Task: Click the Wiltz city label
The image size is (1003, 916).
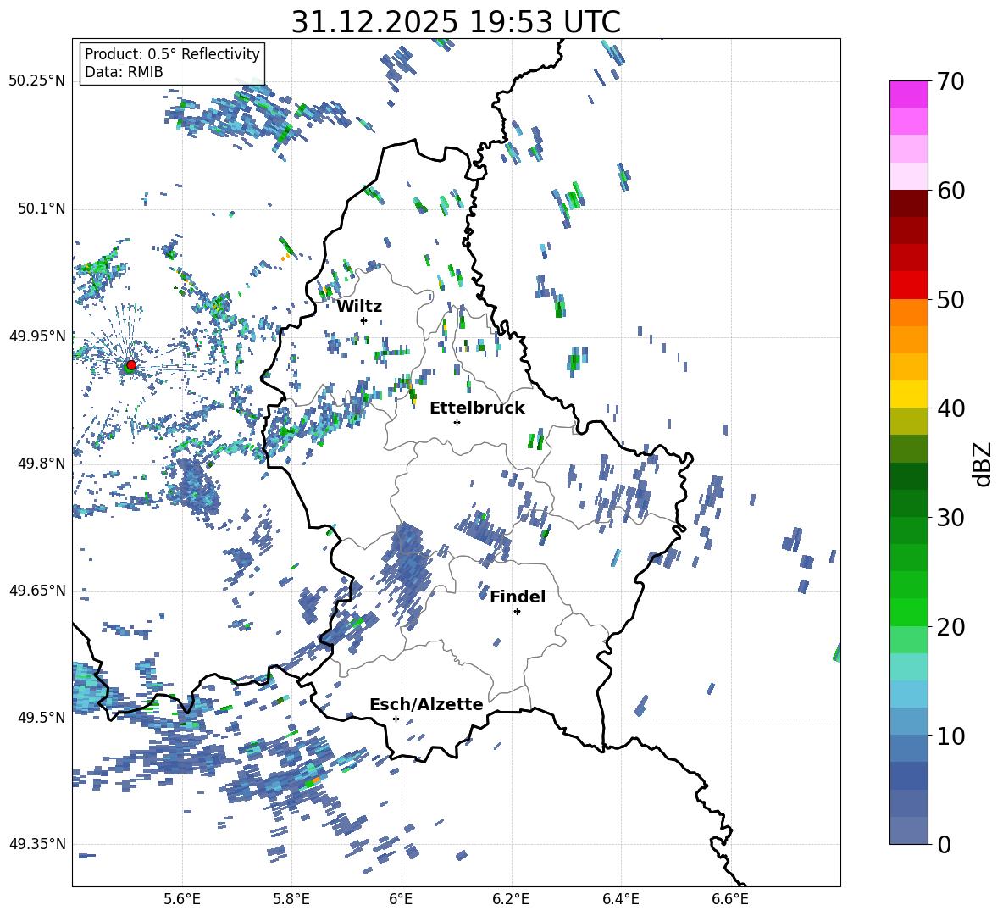Action: coord(359,307)
